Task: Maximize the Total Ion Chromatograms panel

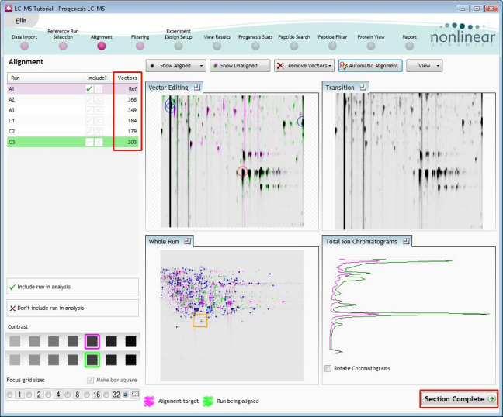Action: 406,241
